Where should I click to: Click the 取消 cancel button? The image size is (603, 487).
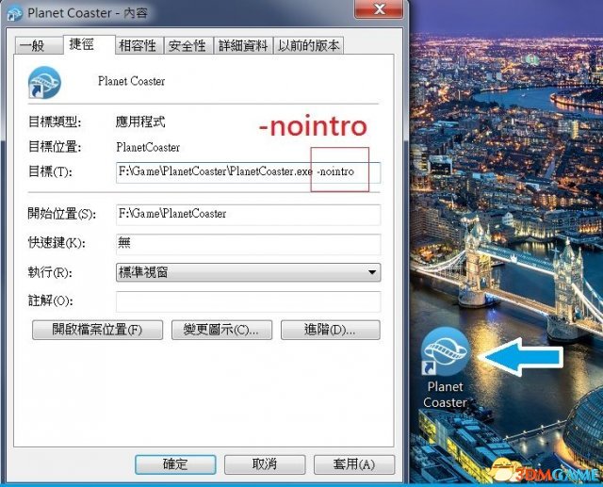265,464
